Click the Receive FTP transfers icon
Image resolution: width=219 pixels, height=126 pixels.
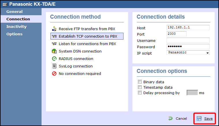click(54, 29)
